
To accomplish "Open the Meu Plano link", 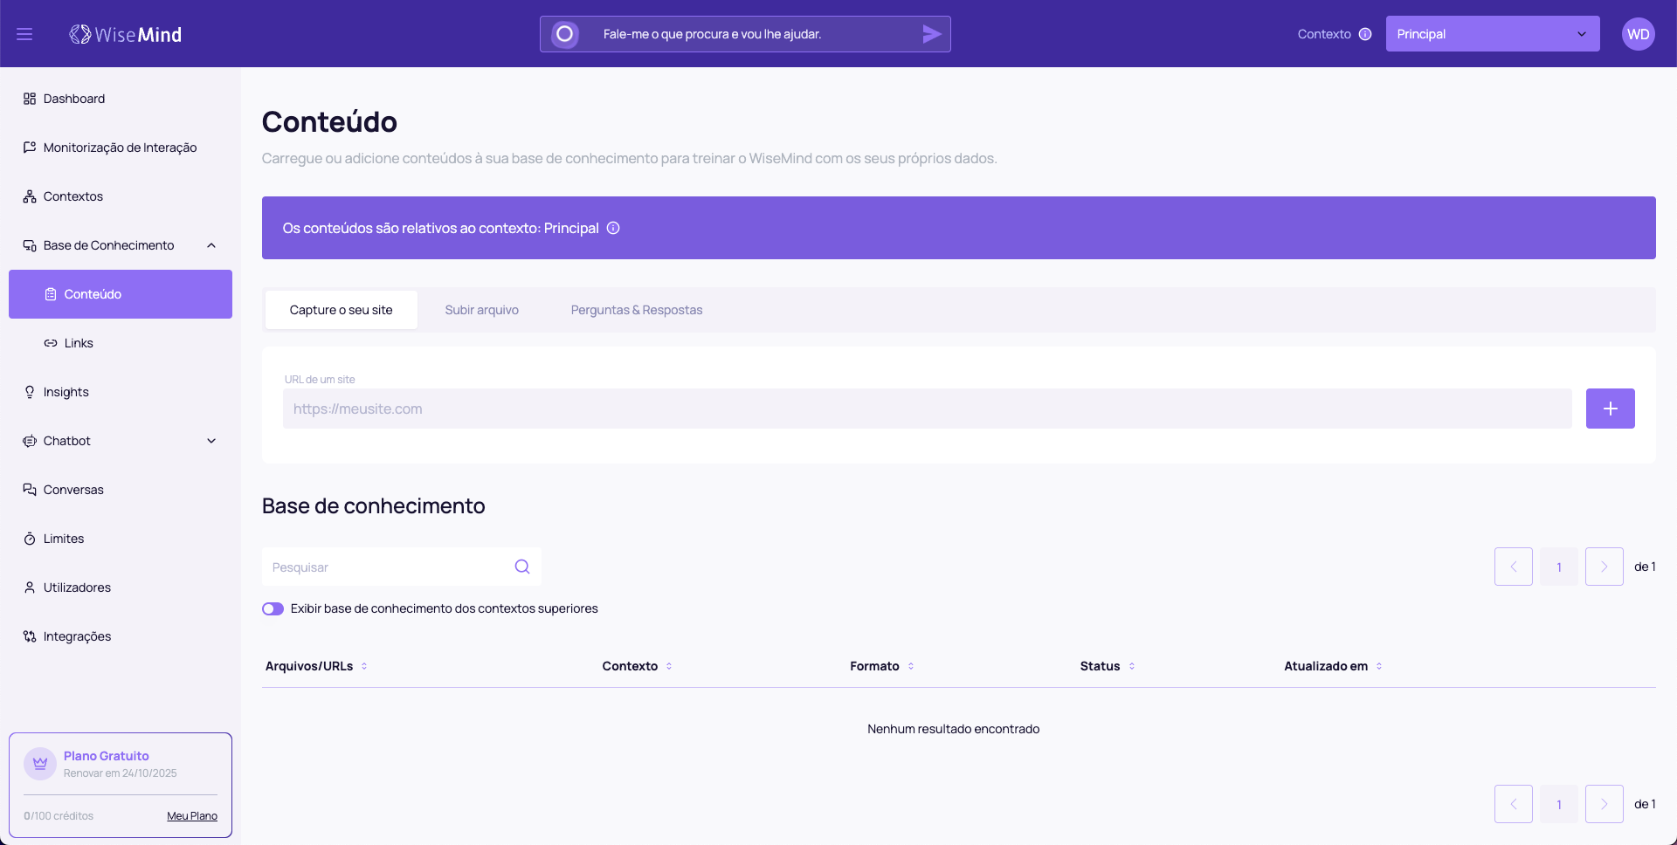I will [x=192, y=816].
